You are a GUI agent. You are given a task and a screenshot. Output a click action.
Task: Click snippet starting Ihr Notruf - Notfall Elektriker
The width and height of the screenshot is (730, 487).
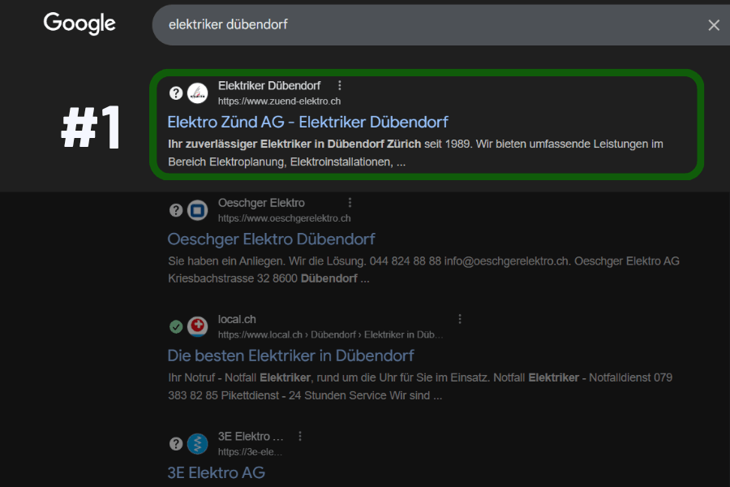(420, 386)
